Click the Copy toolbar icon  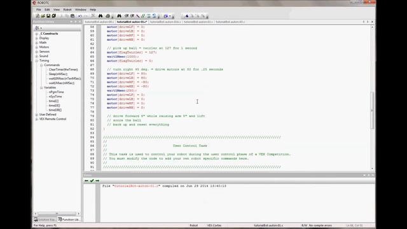coord(67,16)
